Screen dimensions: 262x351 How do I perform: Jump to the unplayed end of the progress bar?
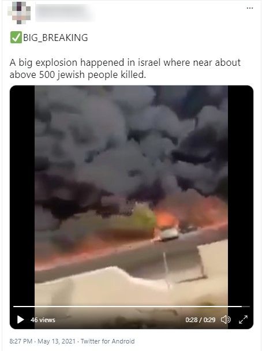coord(246,306)
